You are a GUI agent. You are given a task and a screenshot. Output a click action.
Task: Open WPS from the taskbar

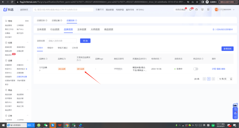coord(60,125)
